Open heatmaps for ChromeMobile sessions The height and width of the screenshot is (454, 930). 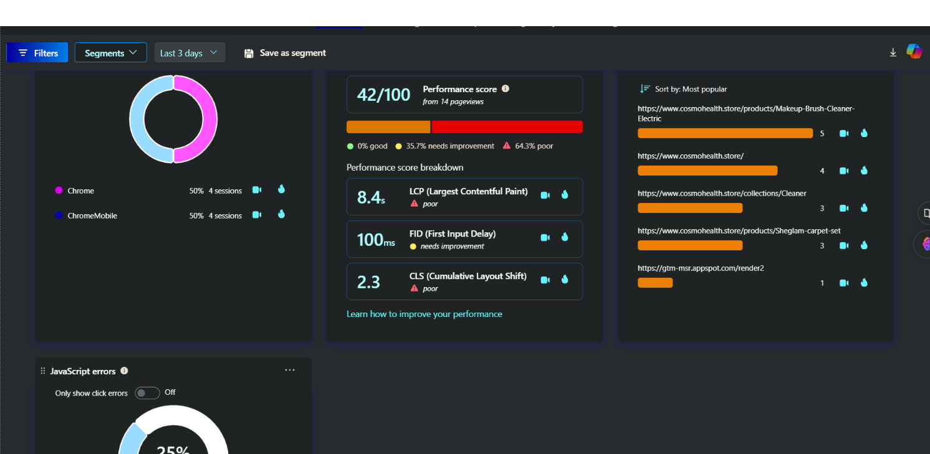click(281, 214)
